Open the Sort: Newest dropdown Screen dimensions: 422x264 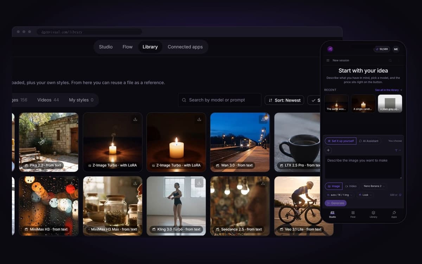tap(284, 100)
